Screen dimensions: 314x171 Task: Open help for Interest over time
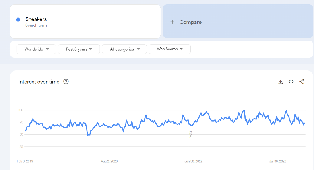[x=66, y=82]
